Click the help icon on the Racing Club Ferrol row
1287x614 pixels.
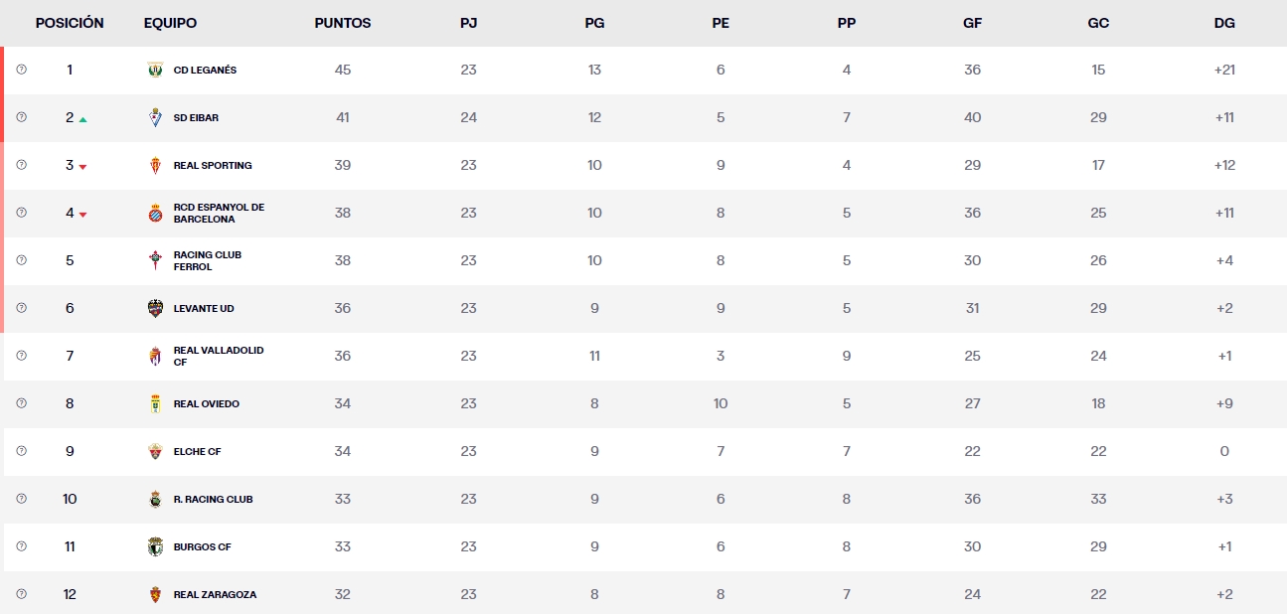point(21,260)
